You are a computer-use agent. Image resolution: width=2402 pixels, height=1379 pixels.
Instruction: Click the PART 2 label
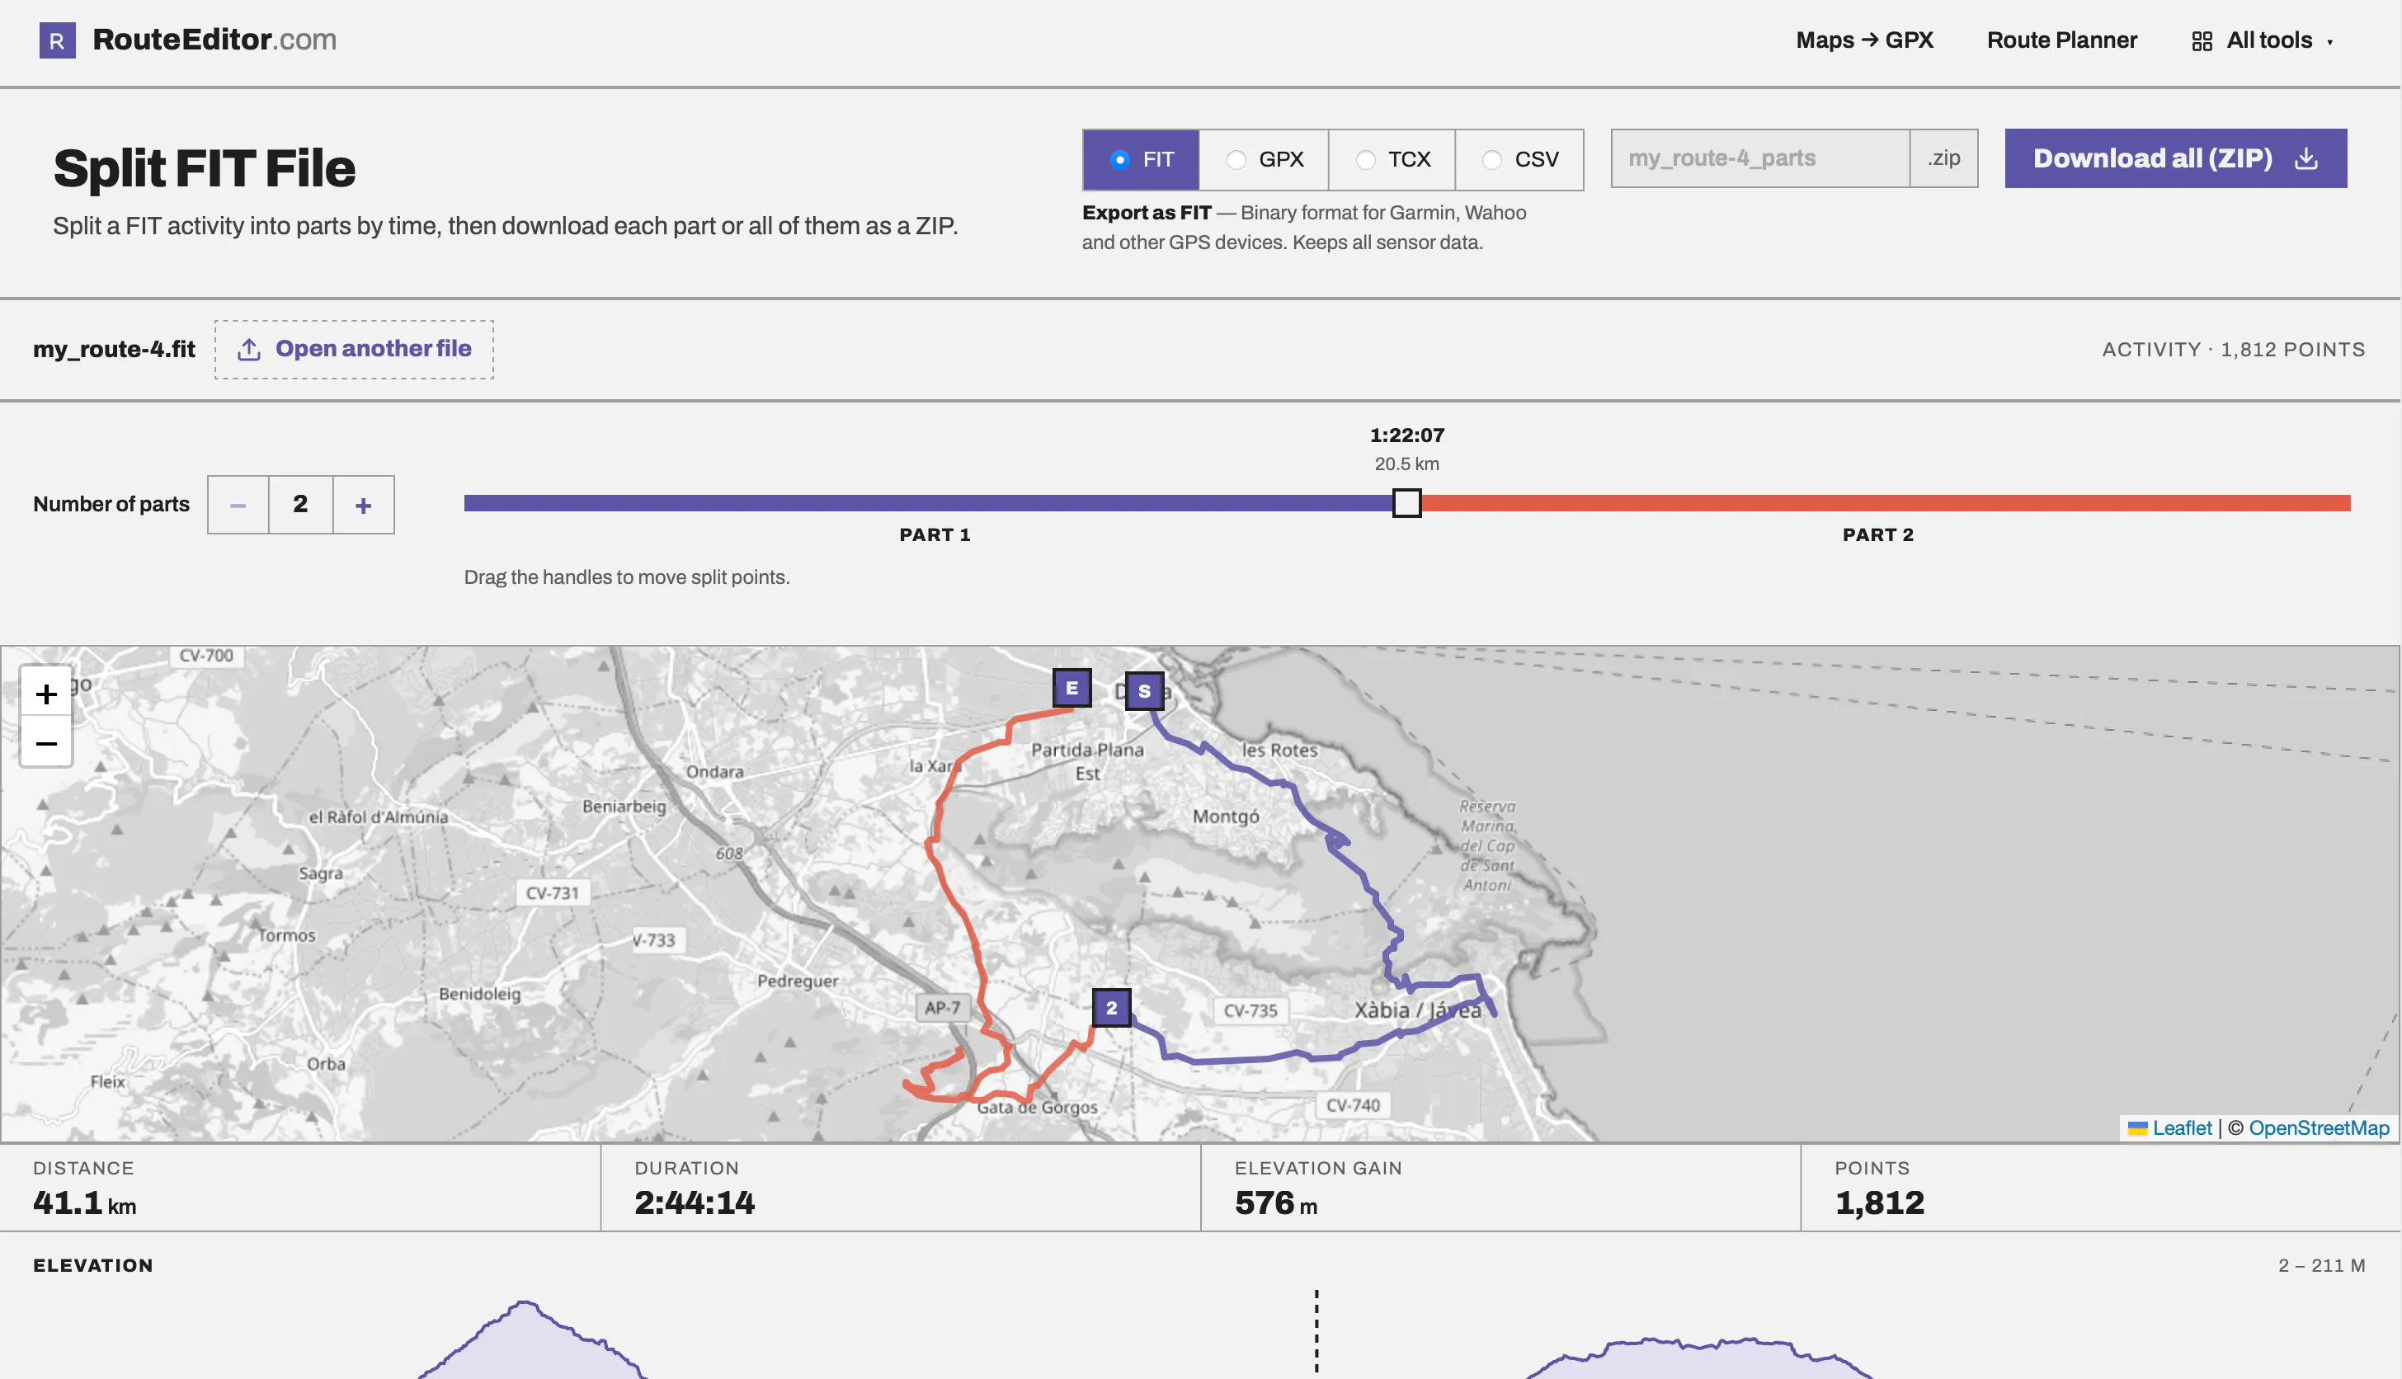point(1878,535)
